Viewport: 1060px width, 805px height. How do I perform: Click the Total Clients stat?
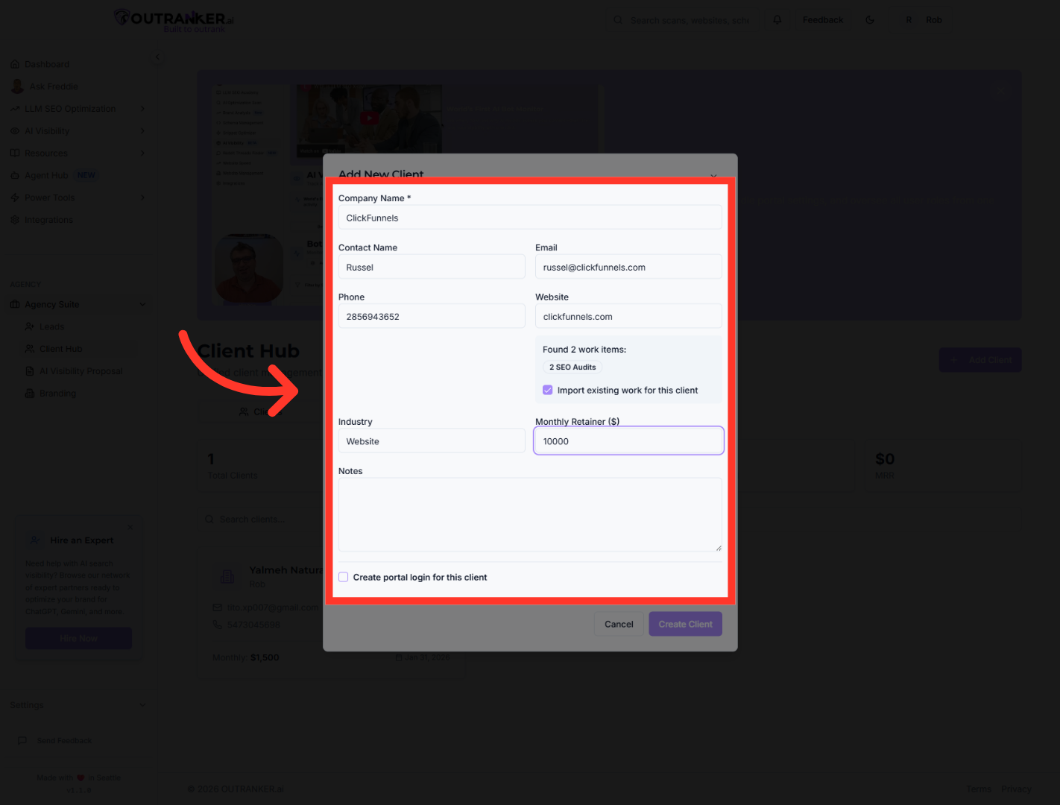233,465
